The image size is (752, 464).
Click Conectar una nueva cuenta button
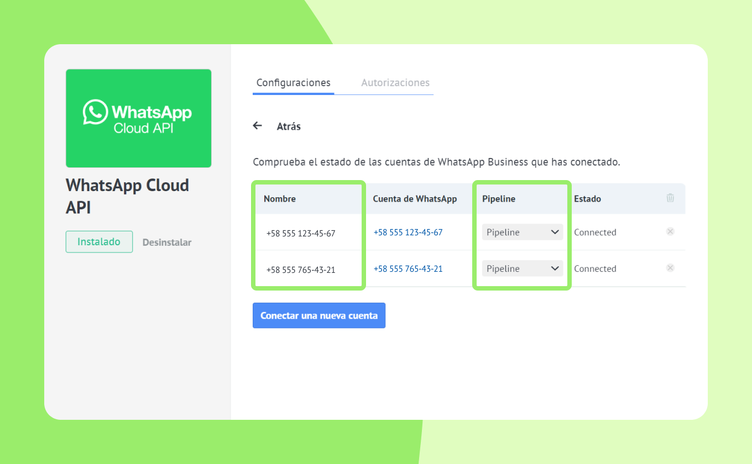pos(319,315)
